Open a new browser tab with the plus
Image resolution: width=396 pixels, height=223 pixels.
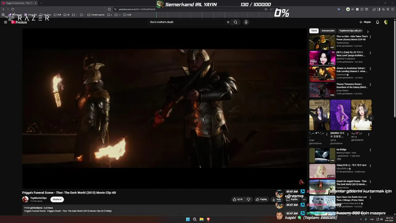(41, 3)
